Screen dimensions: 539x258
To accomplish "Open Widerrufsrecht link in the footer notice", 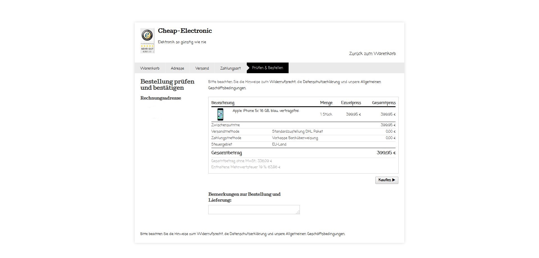I will pyautogui.click(x=210, y=234).
